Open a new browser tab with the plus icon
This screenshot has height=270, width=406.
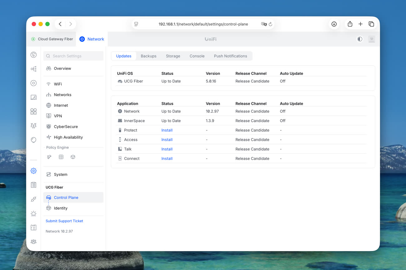pos(360,24)
